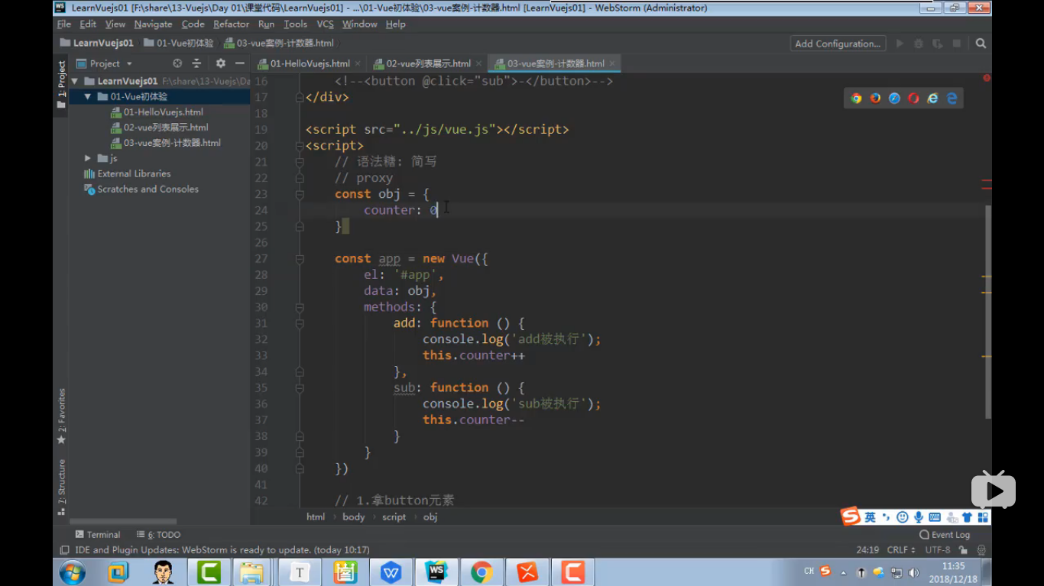Open the VCS menu
1044x586 pixels.
(x=326, y=24)
